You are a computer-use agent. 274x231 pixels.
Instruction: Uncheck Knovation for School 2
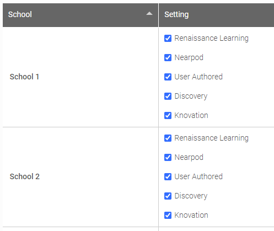pos(168,215)
